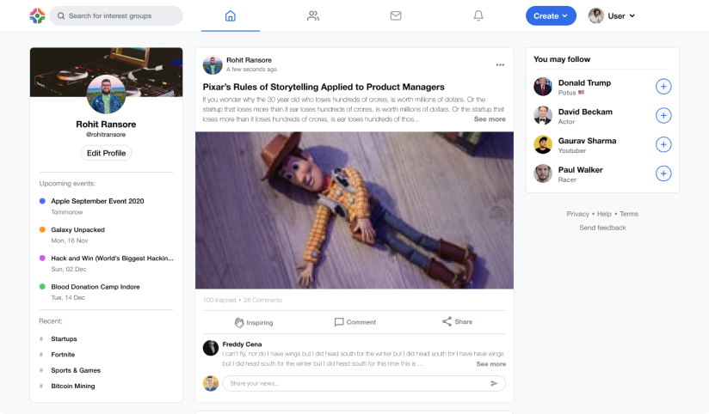
Task: Click your avatar beside comment box
Action: (x=211, y=383)
